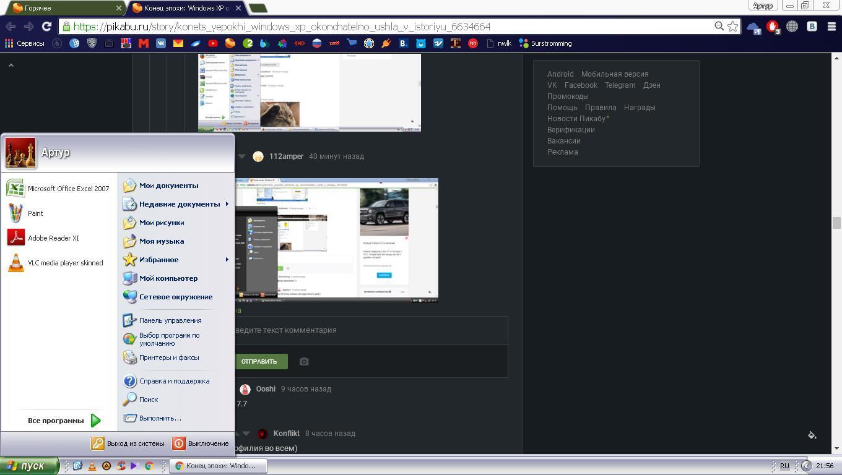Launch VLC from the quick launch bar
Viewport: 842px width, 475px height.
(92, 466)
